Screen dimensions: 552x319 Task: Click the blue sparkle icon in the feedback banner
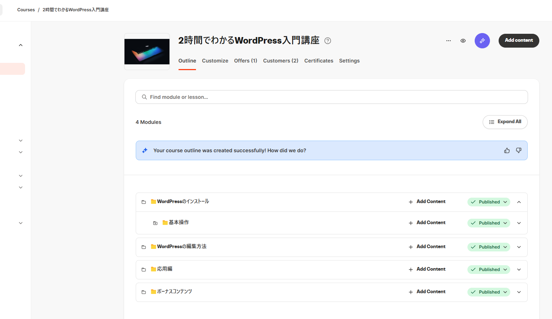pos(145,150)
